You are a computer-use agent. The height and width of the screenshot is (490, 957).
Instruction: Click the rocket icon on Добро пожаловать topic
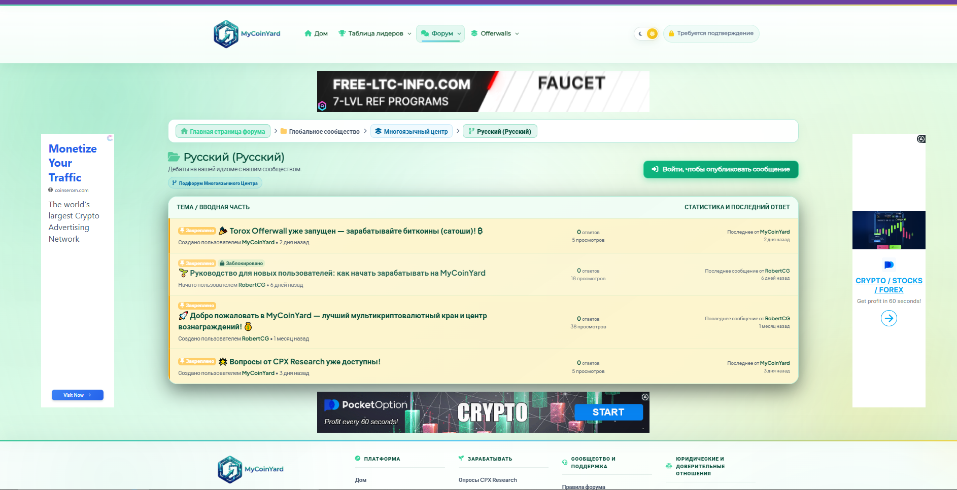point(183,316)
